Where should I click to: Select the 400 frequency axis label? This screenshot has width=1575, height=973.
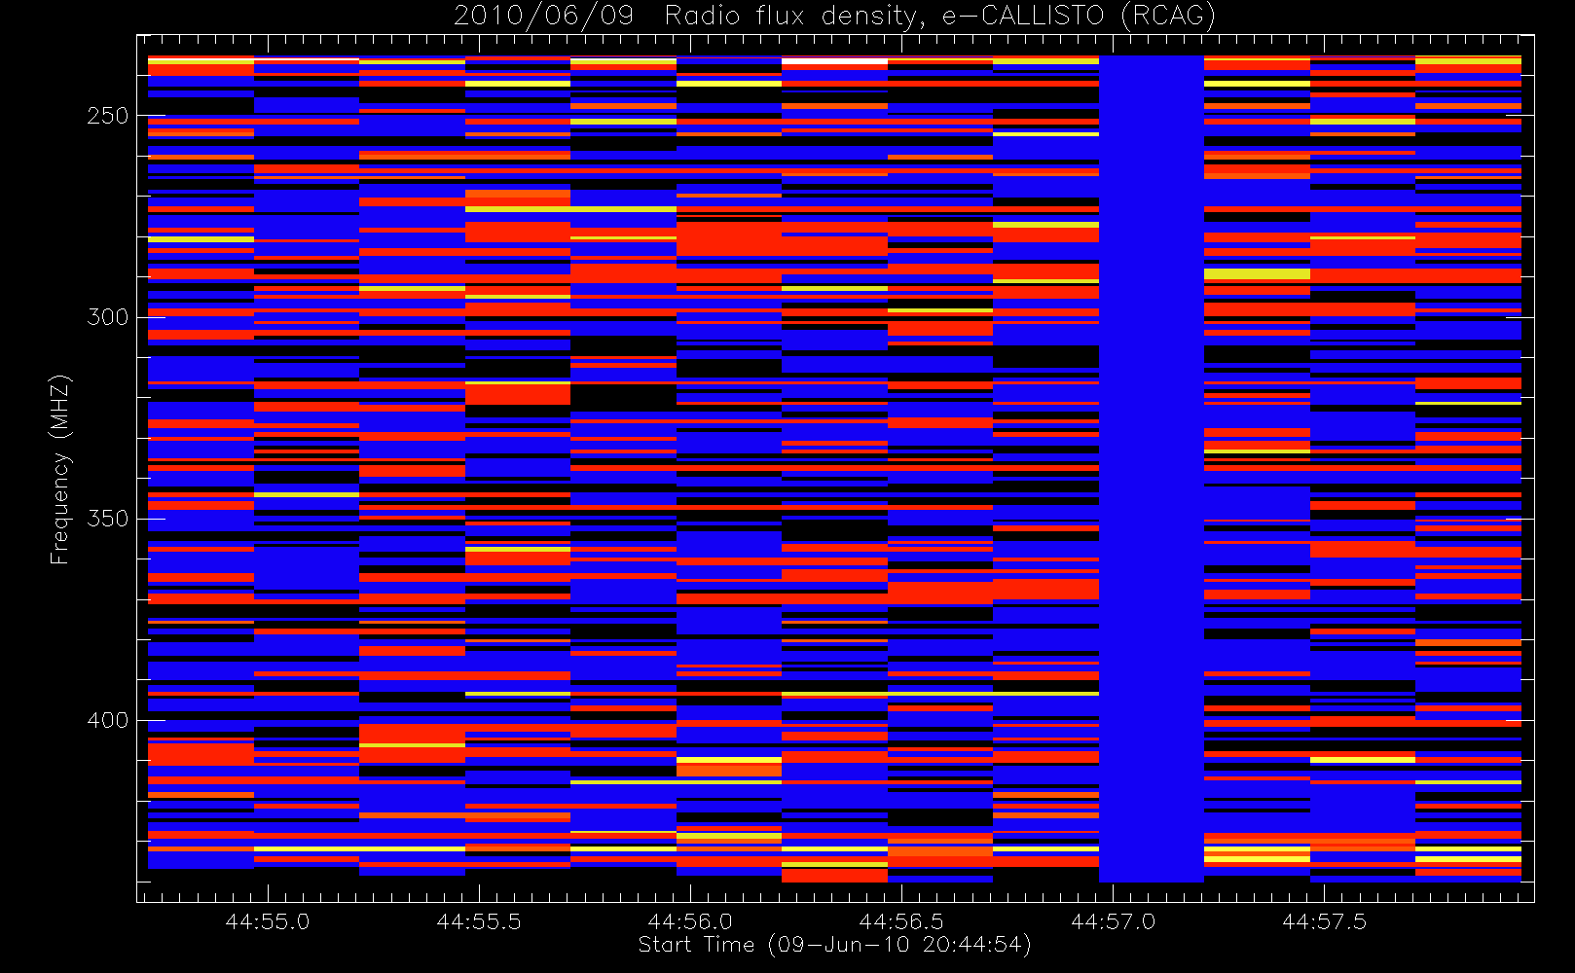click(x=107, y=720)
